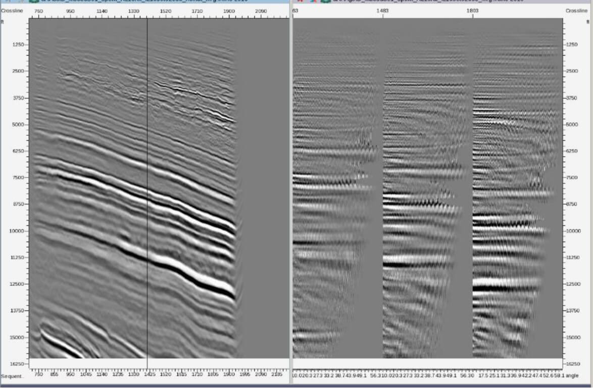Image resolution: width=593 pixels, height=388 pixels.
Task: Click the 1045 tick on the left panel bottom axis
Action: point(86,374)
